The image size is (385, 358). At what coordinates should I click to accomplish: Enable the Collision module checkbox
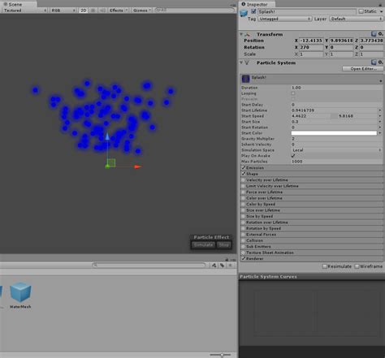click(x=244, y=240)
